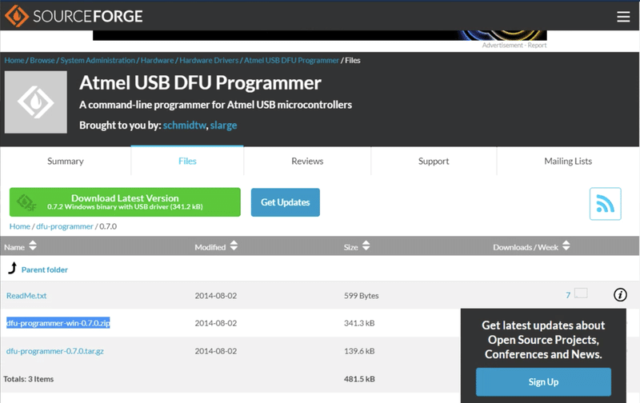Click the Parent folder arrow icon

pyautogui.click(x=13, y=268)
